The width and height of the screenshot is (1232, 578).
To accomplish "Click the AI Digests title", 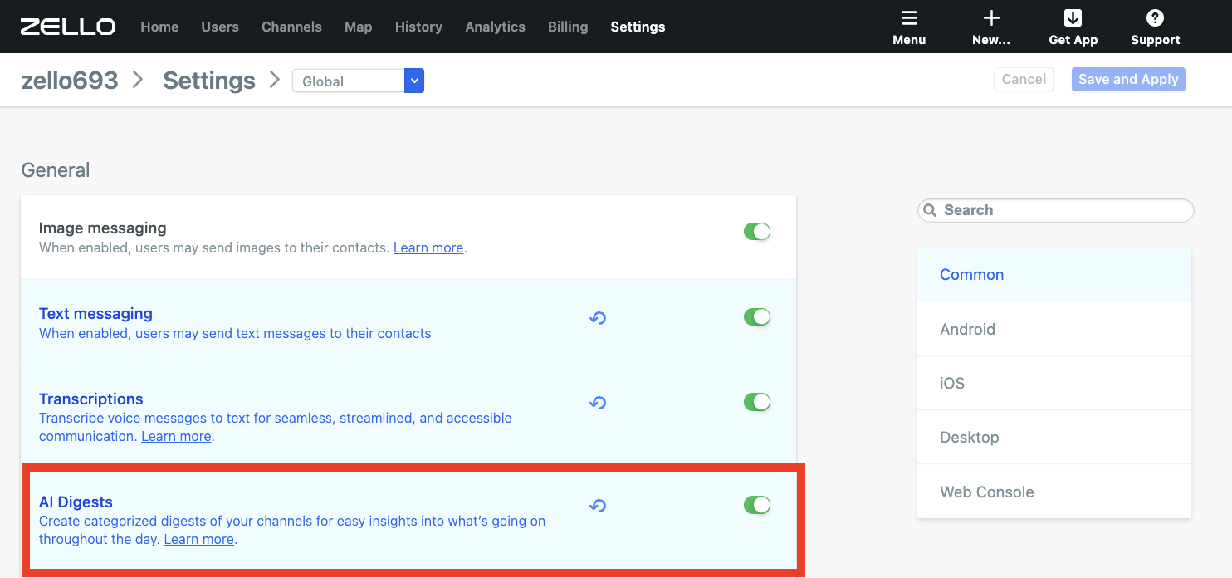I will pyautogui.click(x=76, y=502).
